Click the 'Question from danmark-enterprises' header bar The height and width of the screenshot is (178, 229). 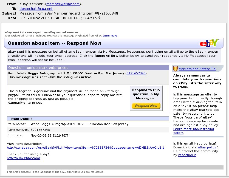coord(88,68)
